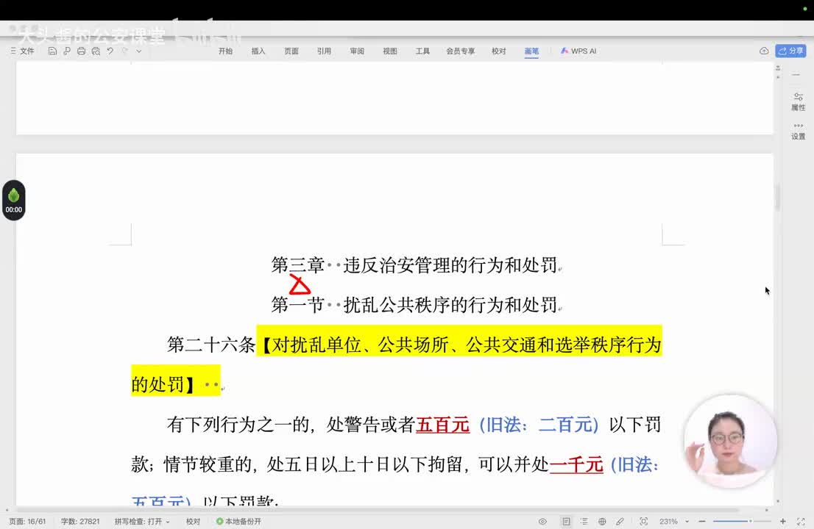Select outline view icon
814x529 pixels.
[584, 521]
